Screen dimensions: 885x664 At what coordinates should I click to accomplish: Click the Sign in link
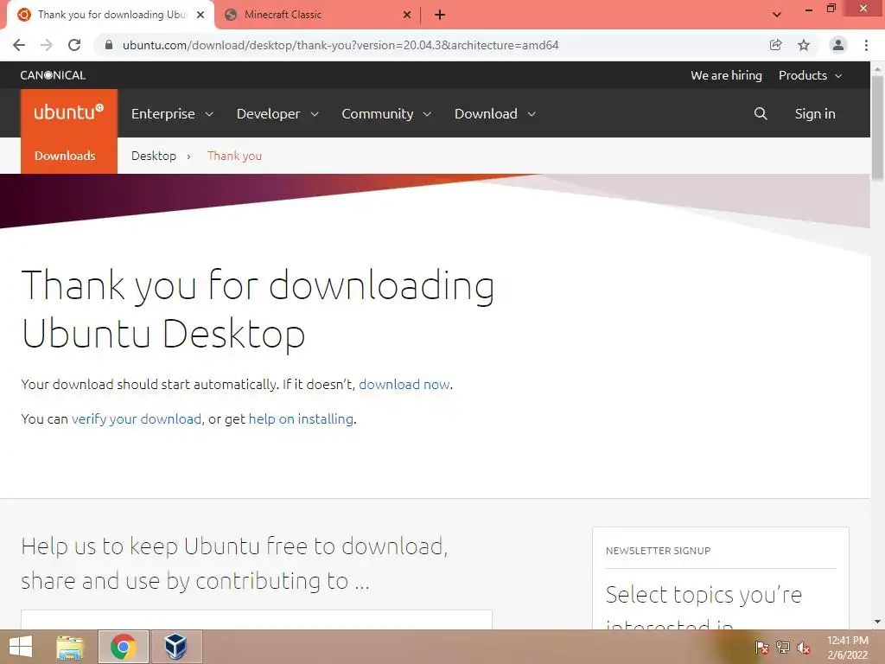click(x=815, y=113)
